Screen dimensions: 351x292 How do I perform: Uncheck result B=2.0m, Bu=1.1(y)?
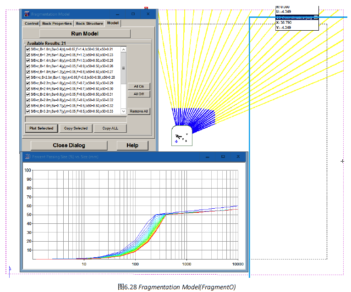(28, 77)
